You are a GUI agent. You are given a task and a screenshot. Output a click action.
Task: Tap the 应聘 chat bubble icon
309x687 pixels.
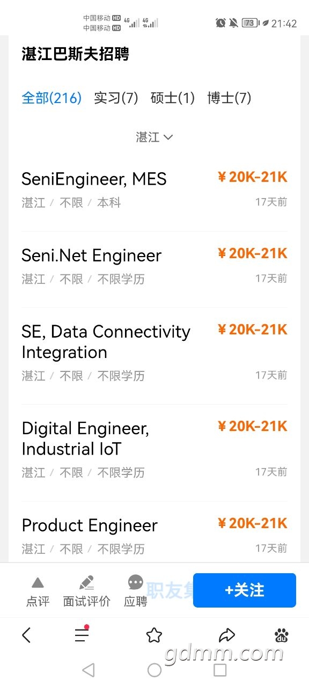click(136, 582)
